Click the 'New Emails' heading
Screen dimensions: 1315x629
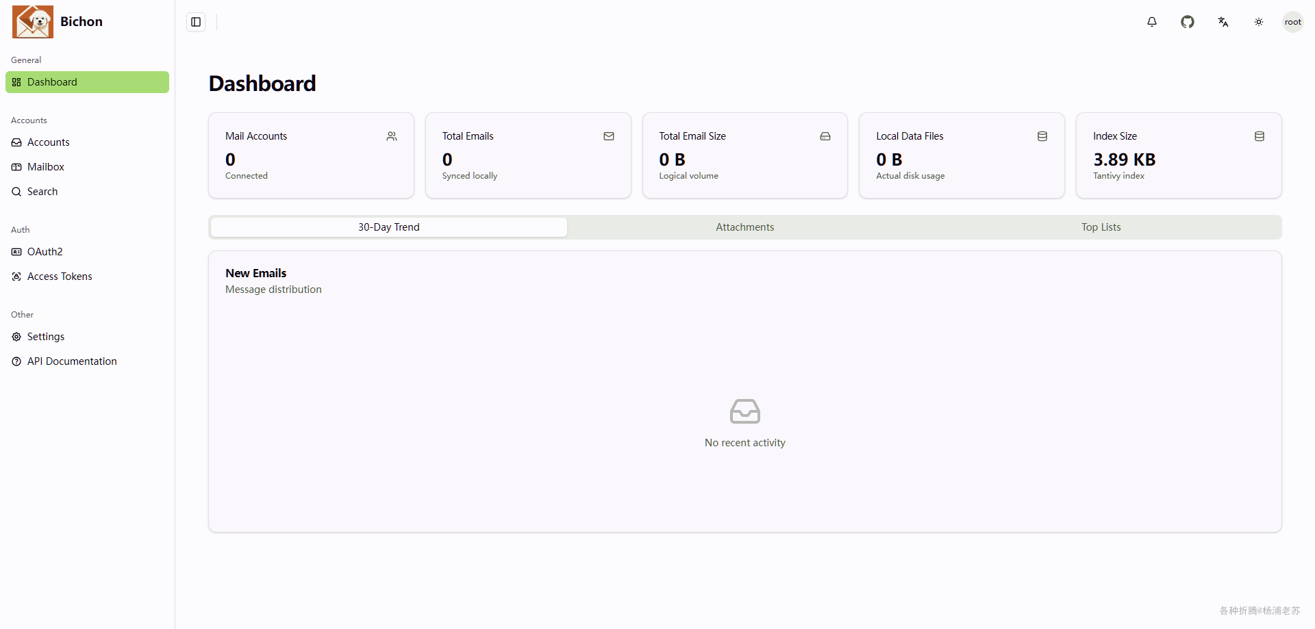pyautogui.click(x=256, y=273)
